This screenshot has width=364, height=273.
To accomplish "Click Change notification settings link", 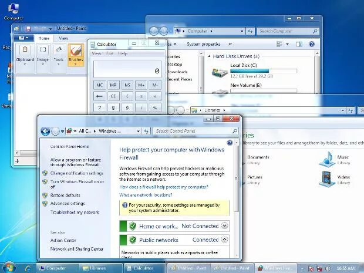I will pyautogui.click(x=76, y=173).
